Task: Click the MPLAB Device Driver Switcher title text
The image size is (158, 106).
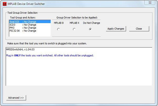Action: click(26, 4)
